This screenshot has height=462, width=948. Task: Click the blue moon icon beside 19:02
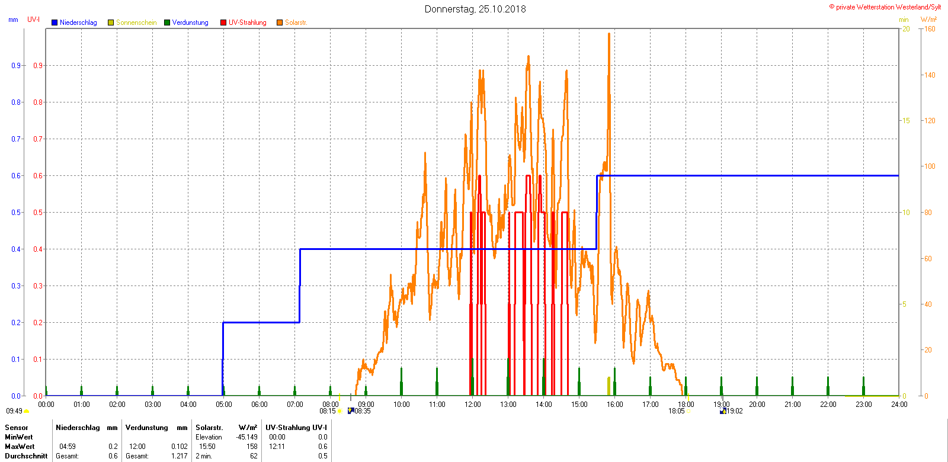click(723, 410)
